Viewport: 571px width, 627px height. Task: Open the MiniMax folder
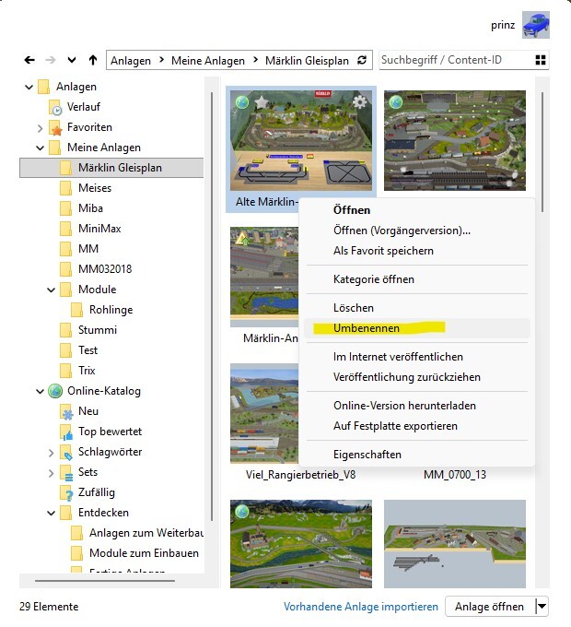[99, 229]
